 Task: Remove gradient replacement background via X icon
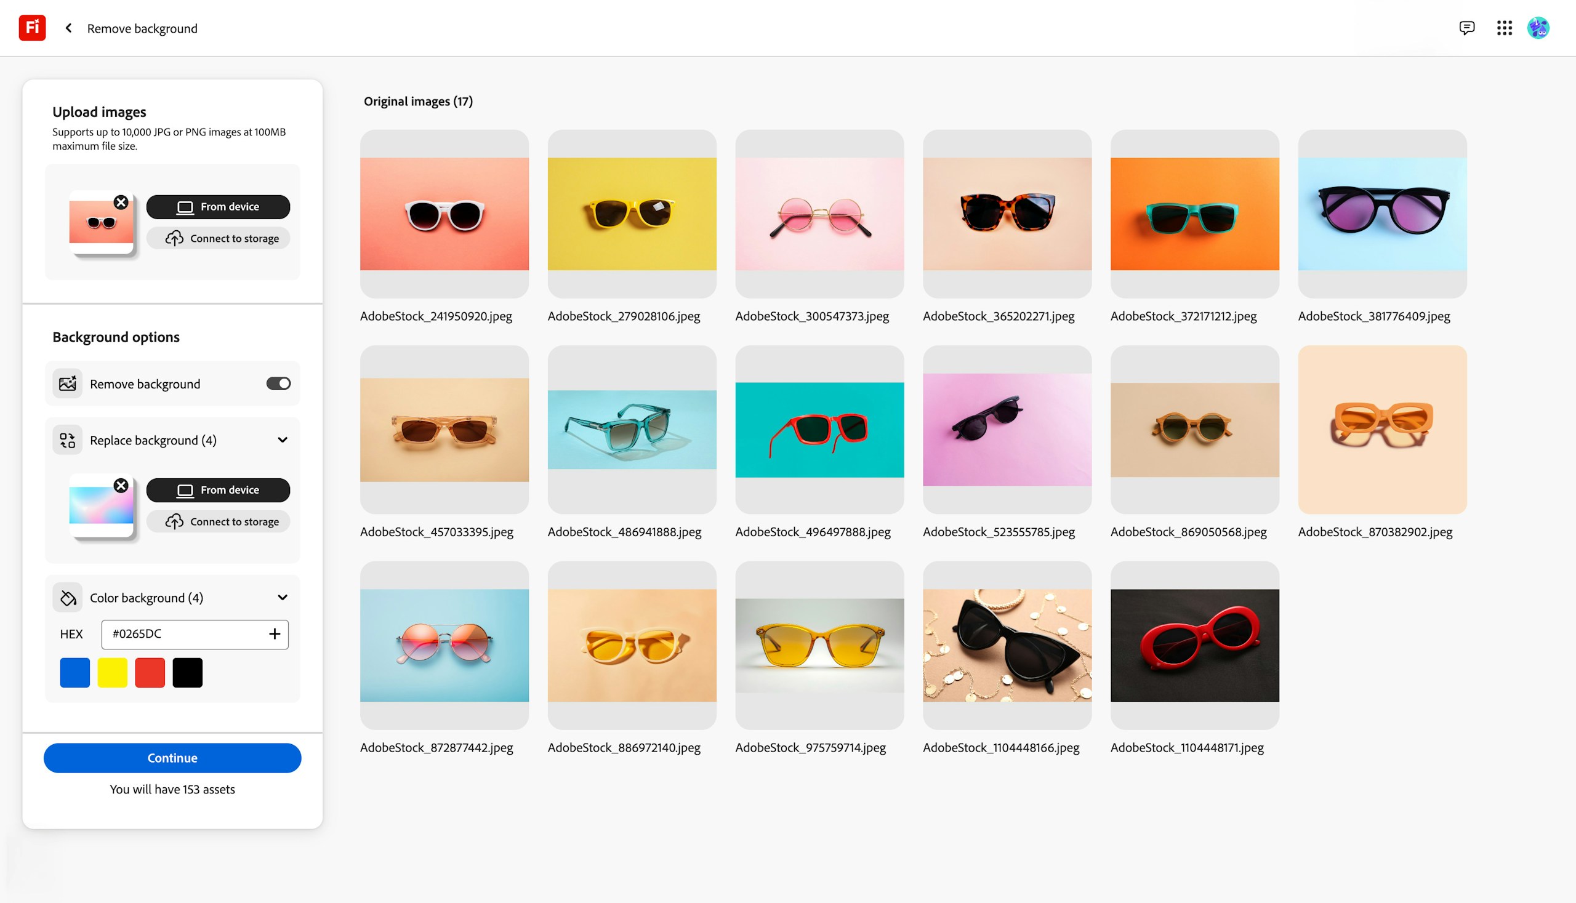[121, 486]
